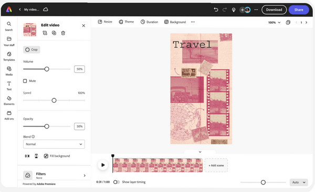This screenshot has height=192, width=315.
Task: Open Elements panel in the sidebar
Action: 9,100
